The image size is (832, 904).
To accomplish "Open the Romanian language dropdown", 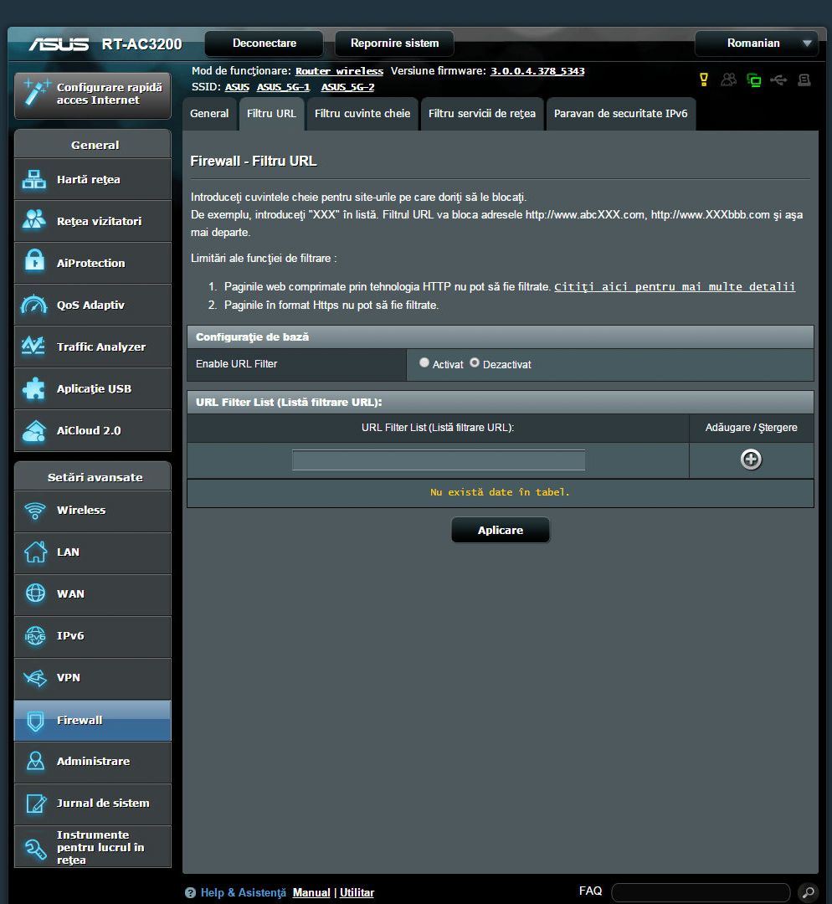I will [x=758, y=44].
